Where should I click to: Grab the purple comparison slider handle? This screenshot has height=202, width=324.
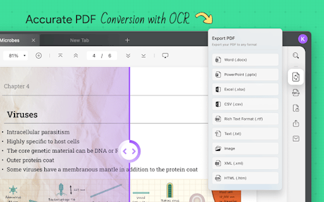(130, 151)
